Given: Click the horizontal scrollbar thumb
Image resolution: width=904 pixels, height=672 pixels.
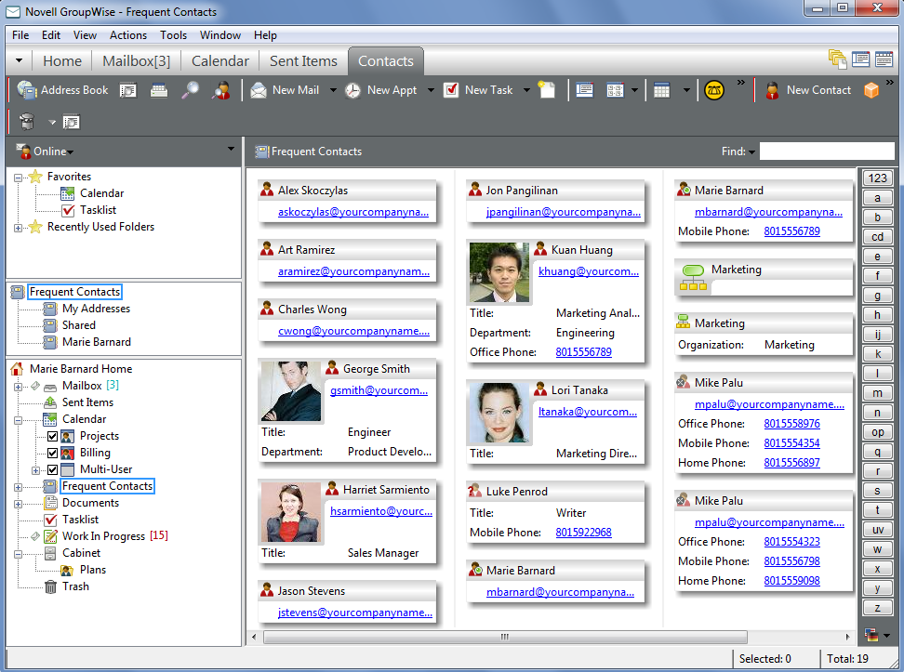Looking at the screenshot, I should click(x=505, y=637).
